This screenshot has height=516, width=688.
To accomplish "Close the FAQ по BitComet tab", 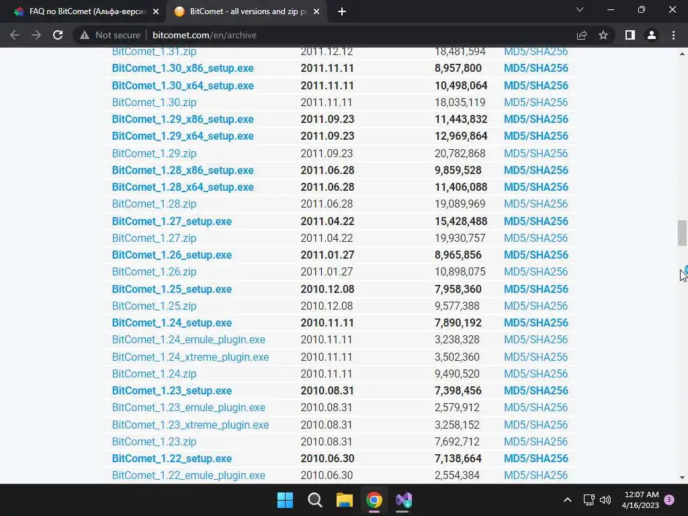I will click(156, 11).
